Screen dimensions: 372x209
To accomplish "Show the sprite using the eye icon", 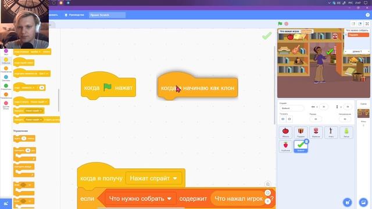I will pos(283,119).
